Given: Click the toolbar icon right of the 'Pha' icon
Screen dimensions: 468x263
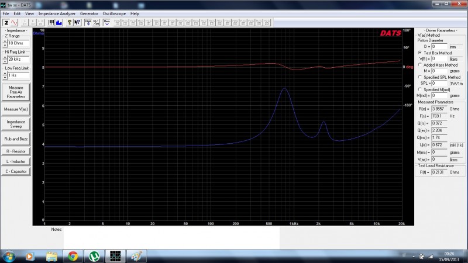Looking at the screenshot, I should [x=96, y=23].
